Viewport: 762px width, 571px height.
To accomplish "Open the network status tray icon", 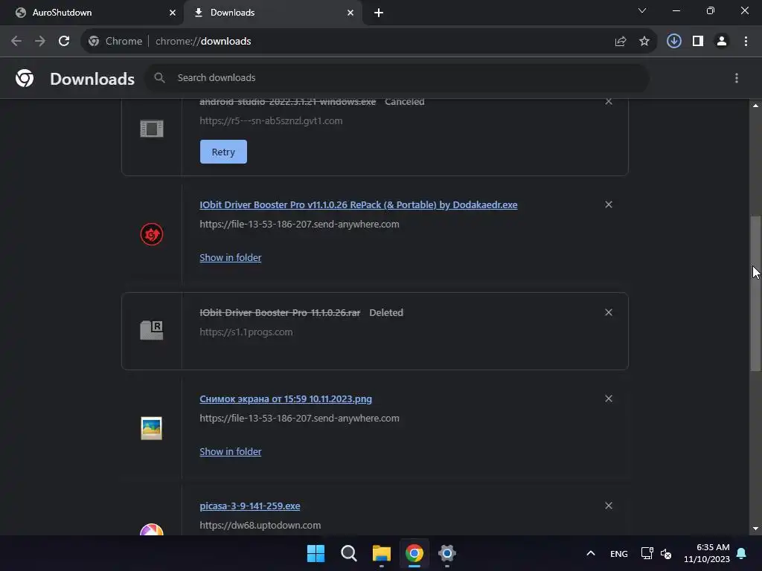I will pyautogui.click(x=647, y=553).
